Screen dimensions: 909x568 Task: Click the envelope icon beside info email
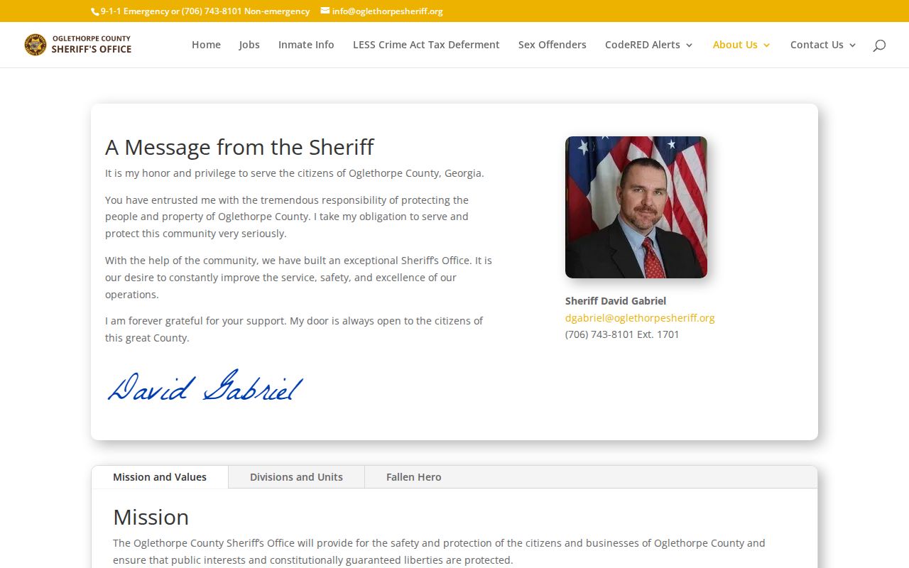click(x=325, y=11)
